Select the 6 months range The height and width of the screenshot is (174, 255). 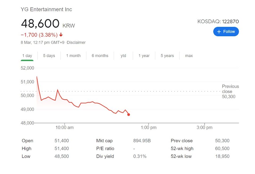click(100, 56)
